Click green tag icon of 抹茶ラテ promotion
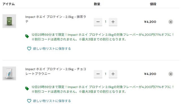Screen dimensions: 181x112 [x=27, y=36]
